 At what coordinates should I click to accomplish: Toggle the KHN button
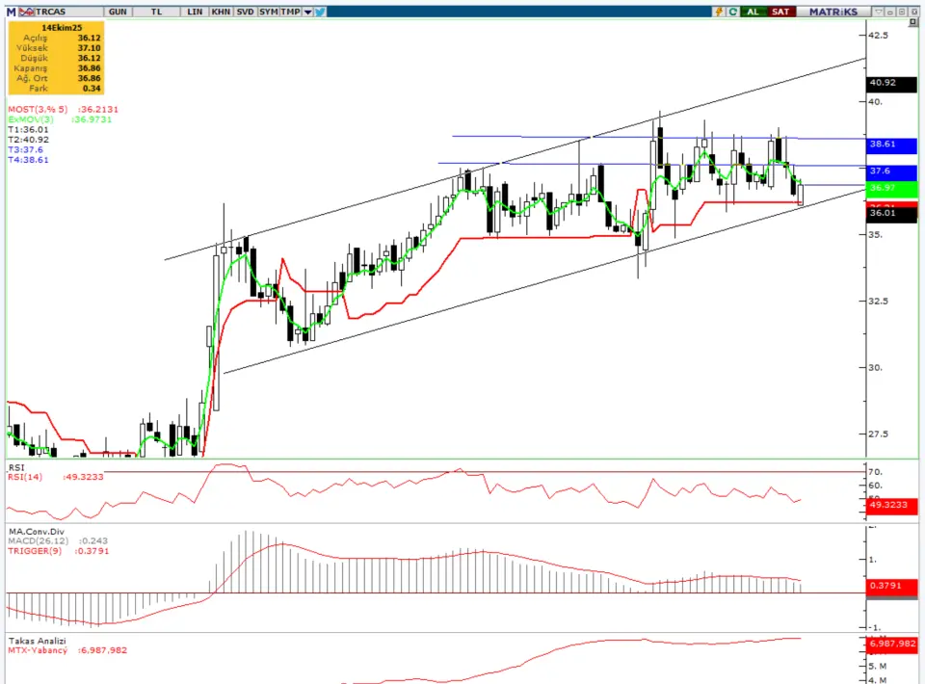coord(221,11)
